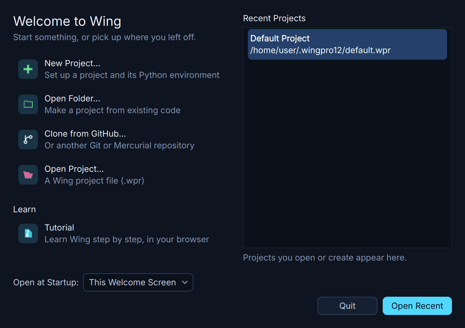
Task: Click the Clone from GitHub branch icon
Action: click(28, 140)
